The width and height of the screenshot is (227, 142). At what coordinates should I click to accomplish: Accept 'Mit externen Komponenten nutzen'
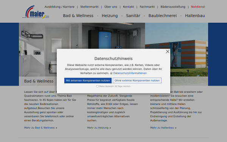click(88, 80)
